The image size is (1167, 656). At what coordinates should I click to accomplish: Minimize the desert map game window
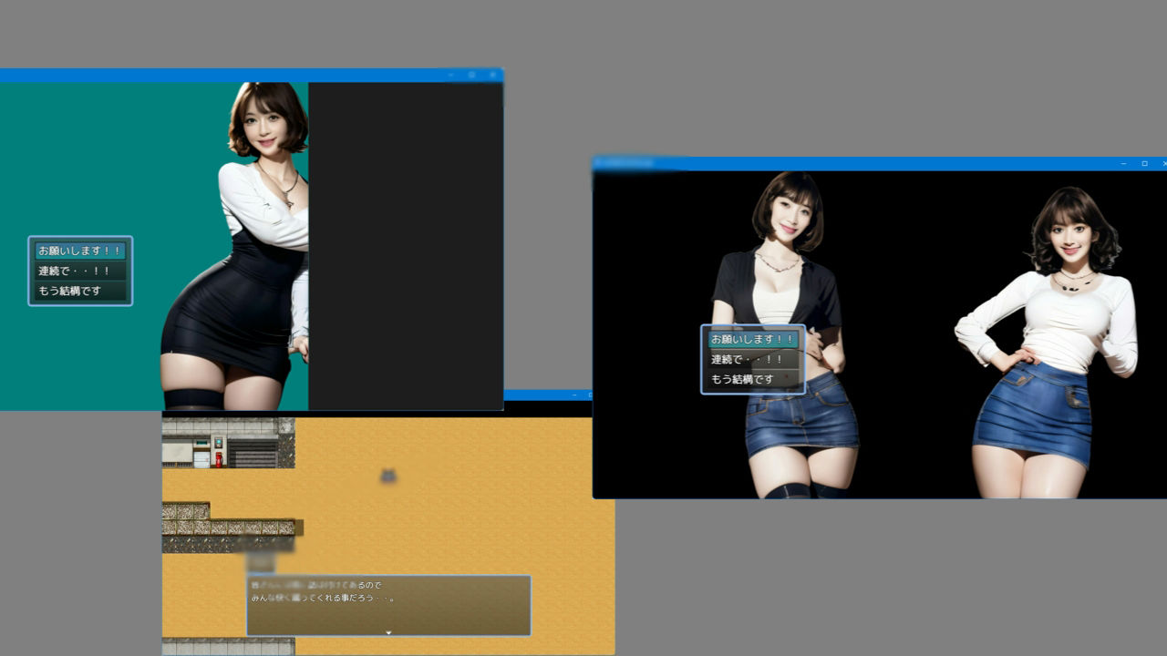pos(573,395)
